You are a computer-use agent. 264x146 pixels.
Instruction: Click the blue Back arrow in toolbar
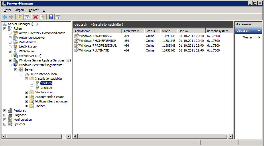[x=5, y=17]
